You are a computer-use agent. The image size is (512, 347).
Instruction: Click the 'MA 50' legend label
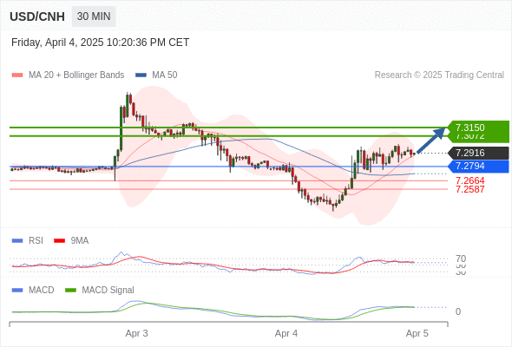coord(165,75)
